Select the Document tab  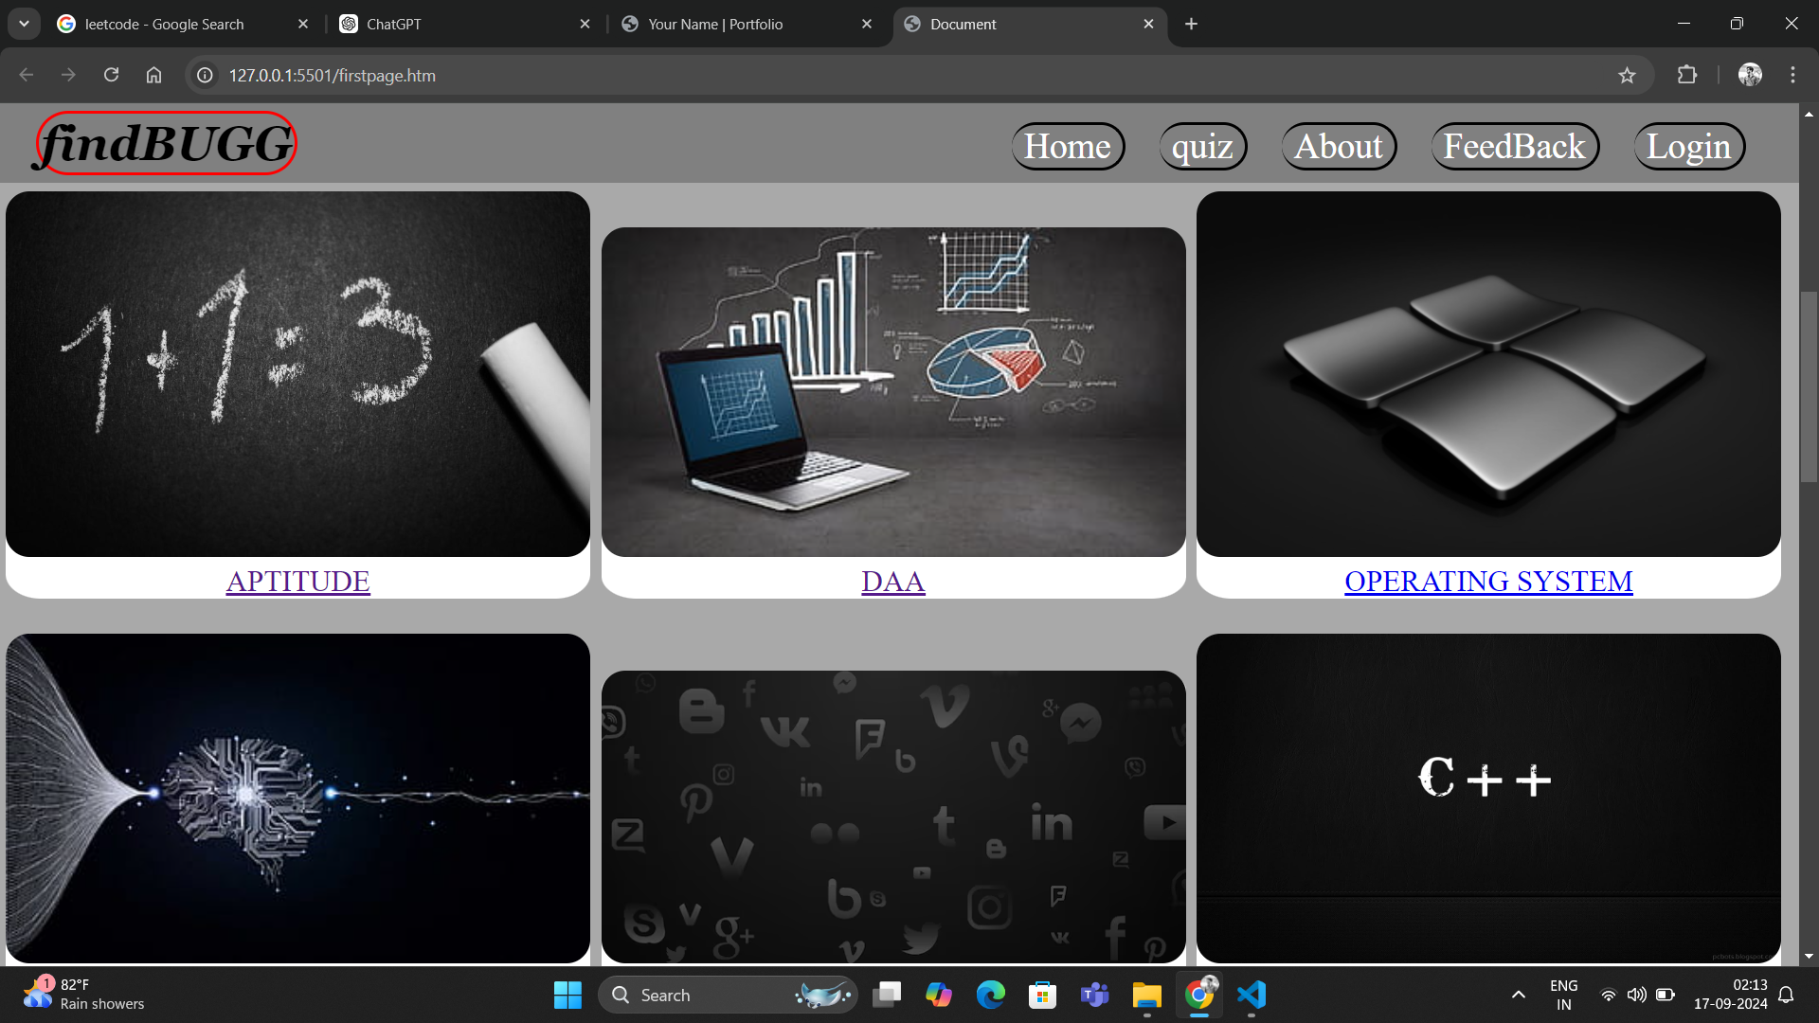point(1028,24)
